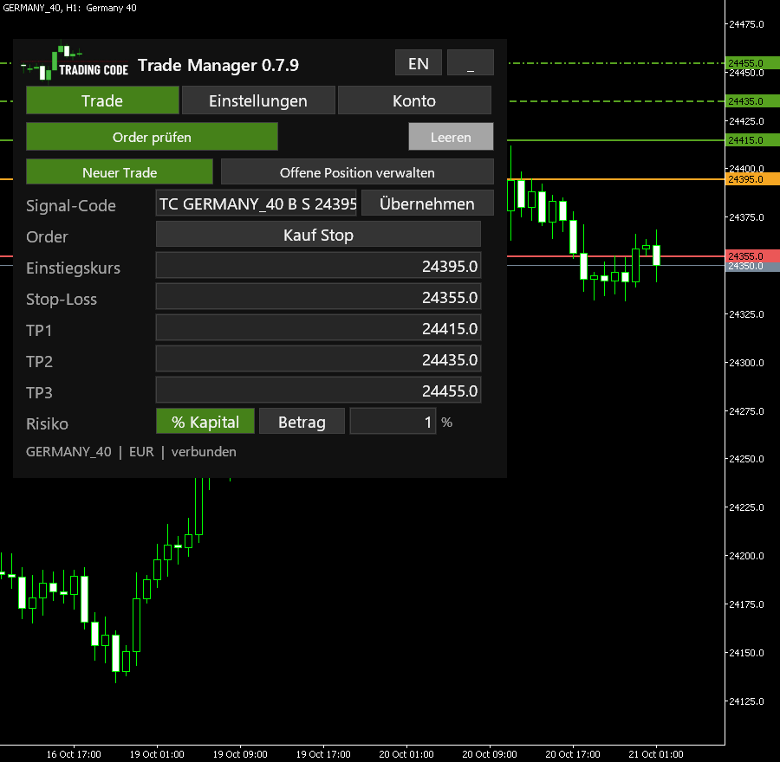Edit the TP1 value 24415.0

[318, 328]
